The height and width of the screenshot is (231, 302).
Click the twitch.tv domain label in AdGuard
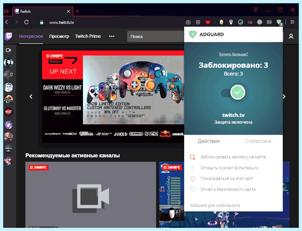[233, 115]
